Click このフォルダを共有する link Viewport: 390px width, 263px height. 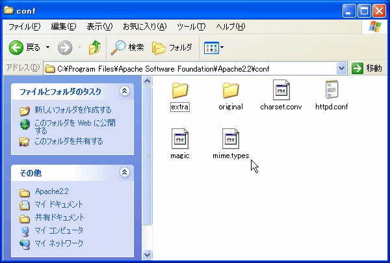pyautogui.click(x=69, y=141)
